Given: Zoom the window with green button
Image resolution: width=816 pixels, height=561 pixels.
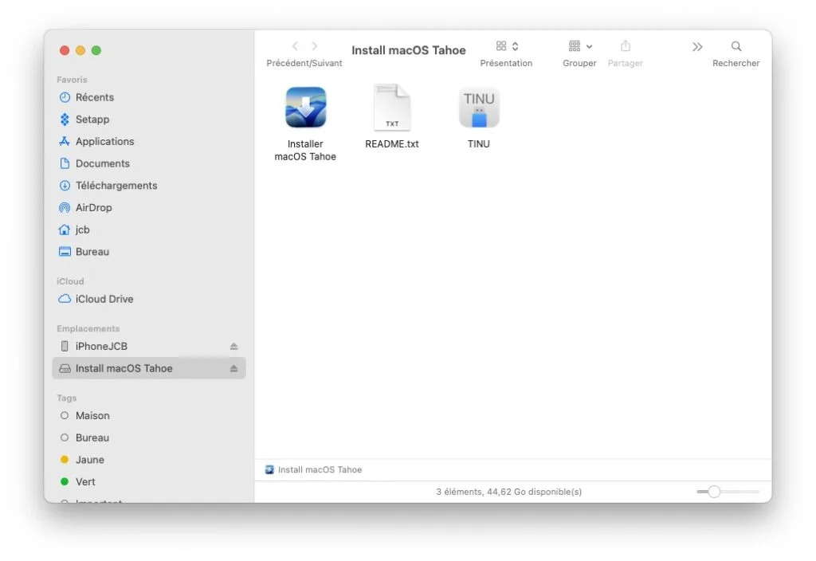Looking at the screenshot, I should point(96,50).
